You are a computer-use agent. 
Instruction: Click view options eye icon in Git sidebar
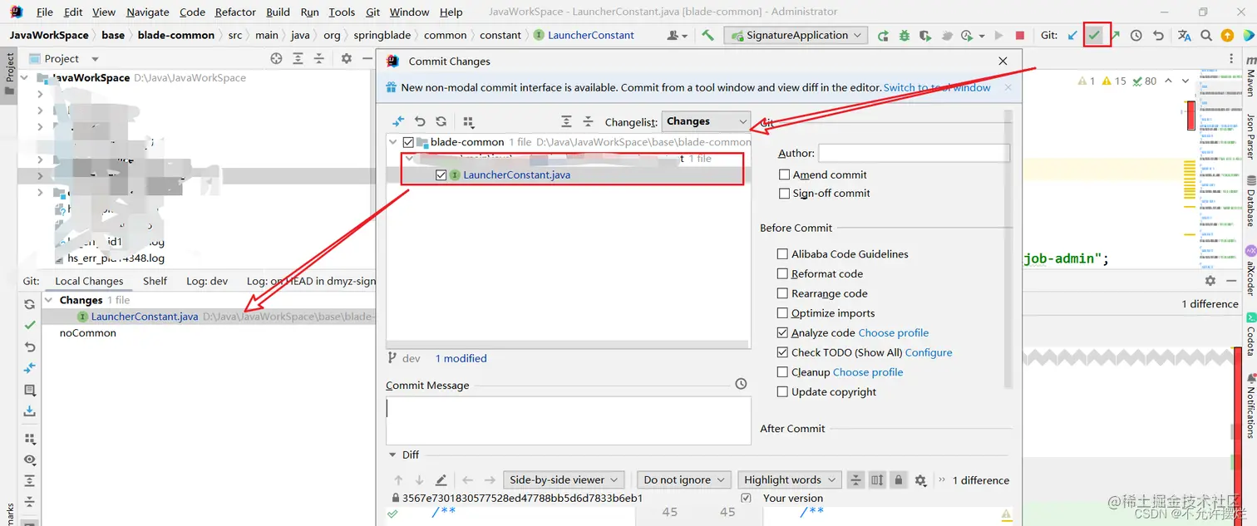[x=30, y=460]
